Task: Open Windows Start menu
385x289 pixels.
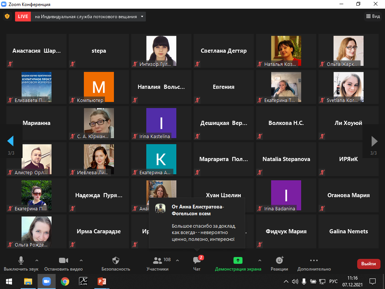Action: pos(9,281)
